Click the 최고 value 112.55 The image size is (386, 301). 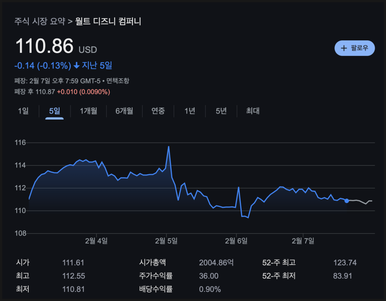point(74,276)
